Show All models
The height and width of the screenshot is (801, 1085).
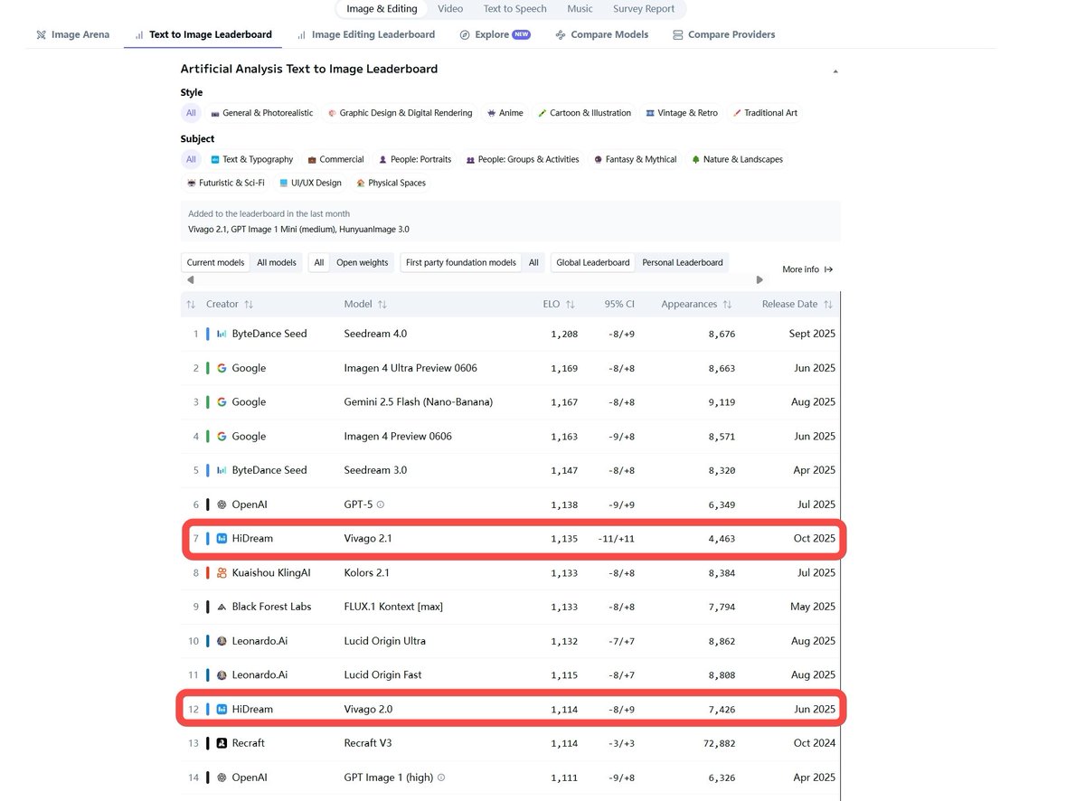pyautogui.click(x=277, y=262)
